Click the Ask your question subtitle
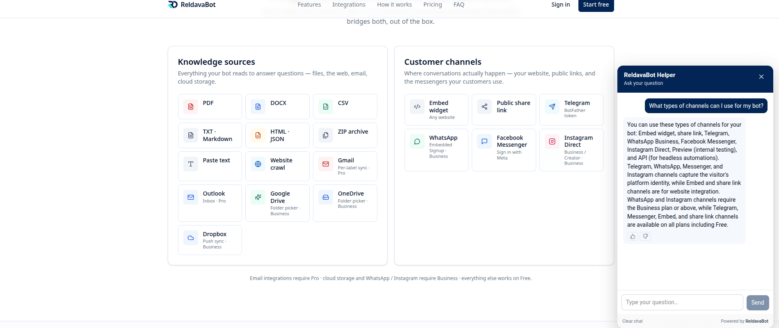The height and width of the screenshot is (328, 779). (643, 83)
